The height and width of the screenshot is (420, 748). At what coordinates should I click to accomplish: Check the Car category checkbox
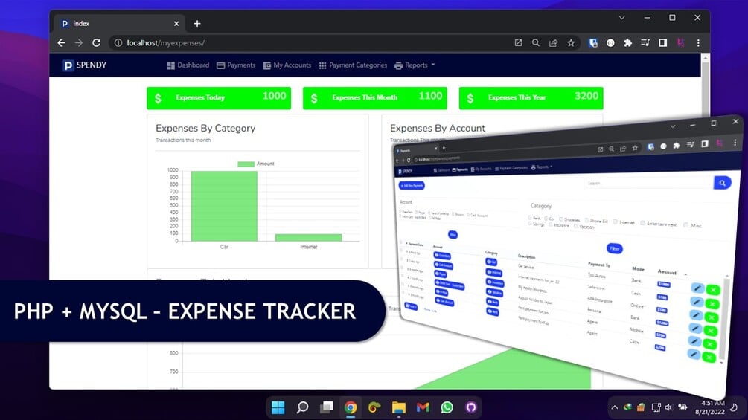click(x=546, y=218)
